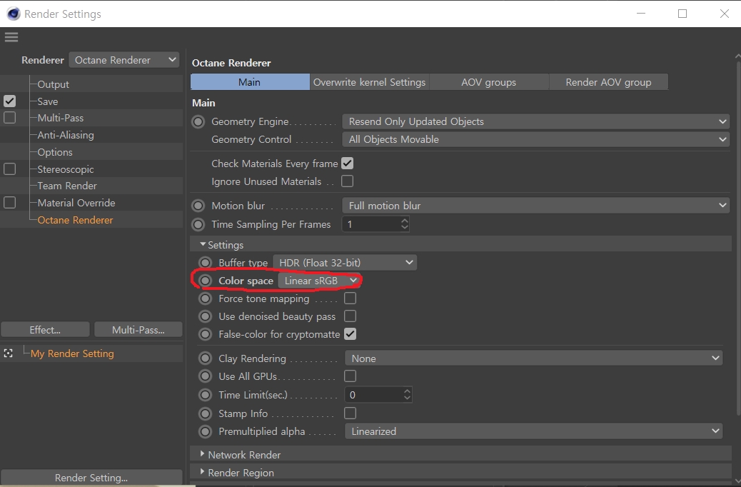Click animation dot beside Stamp Info
741x487 pixels.
click(205, 413)
